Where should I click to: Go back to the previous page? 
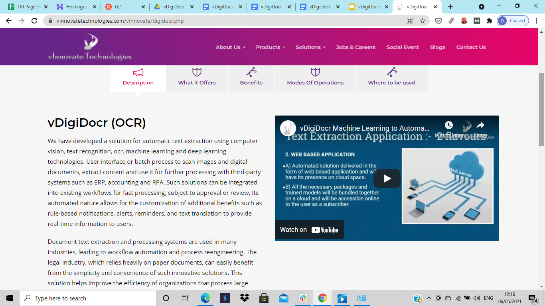pyautogui.click(x=9, y=21)
